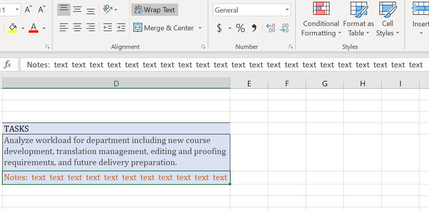Screen dimensions: 429x210
Task: Expand the Merge & Center dropdown arrow
Action: 200,28
